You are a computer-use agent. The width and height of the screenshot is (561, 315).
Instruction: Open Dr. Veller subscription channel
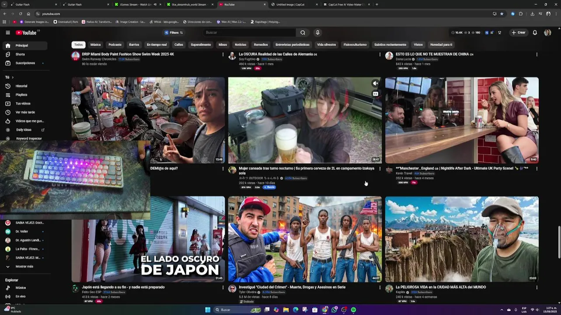[x=24, y=231]
